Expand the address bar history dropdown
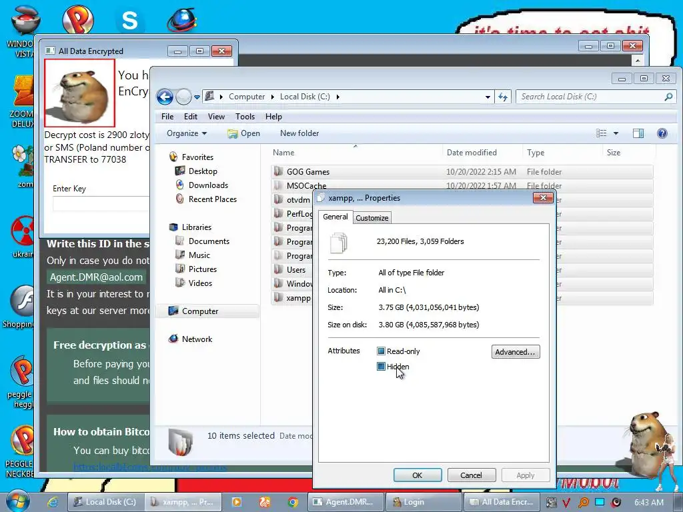This screenshot has width=683, height=512. tap(488, 97)
